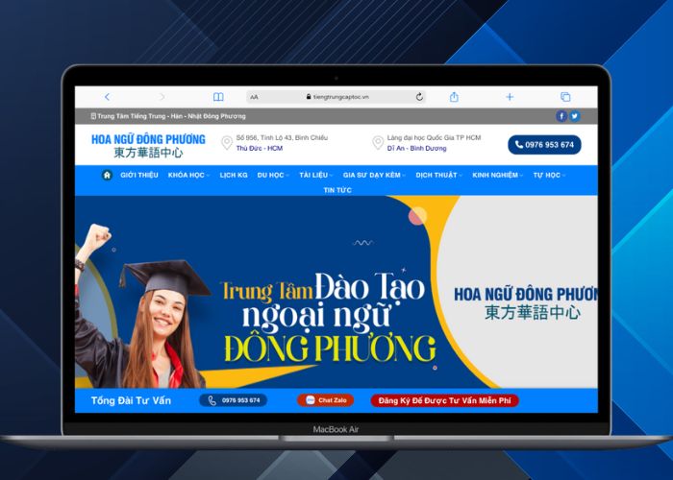
Task: Go back with Safari back arrow
Action: 108,97
